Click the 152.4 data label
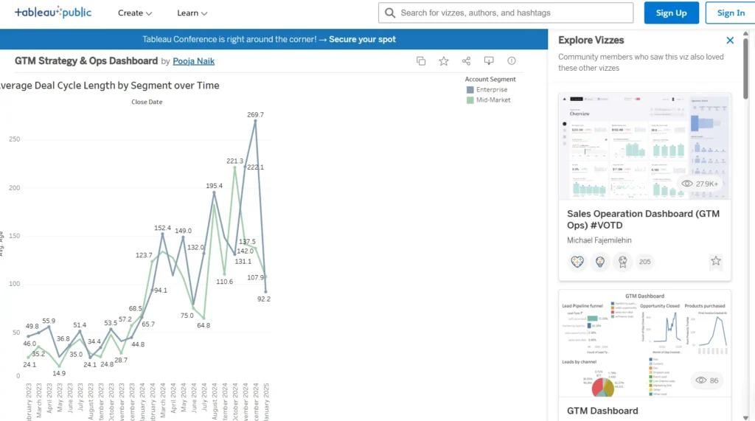Viewport: 755px width, 421px height. click(x=162, y=228)
